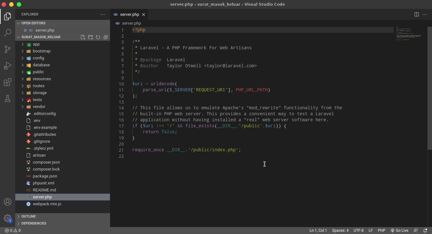The height and width of the screenshot is (234, 432).
Task: Change language mode PHP
Action: pos(382,231)
